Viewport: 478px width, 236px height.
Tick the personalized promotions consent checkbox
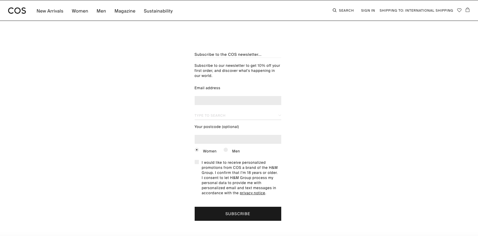click(x=197, y=162)
